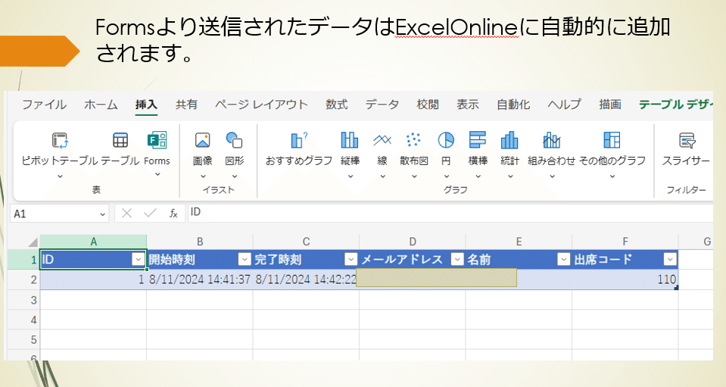The width and height of the screenshot is (726, 387).
Task: Click the select-all corner triangle
Action: point(33,242)
